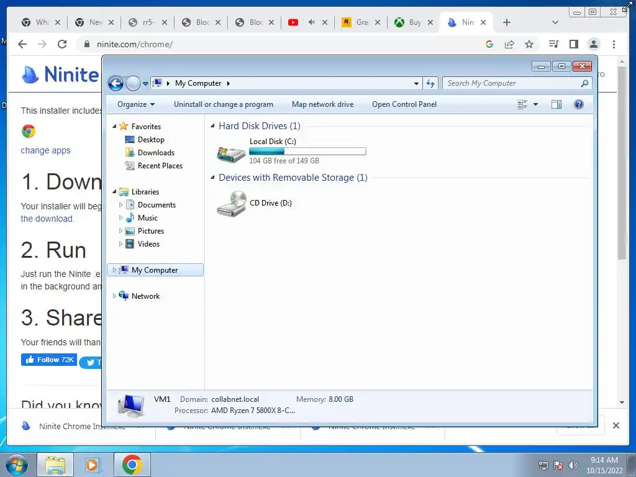The width and height of the screenshot is (636, 477).
Task: Click Explorer forward navigation button
Action: tap(133, 84)
